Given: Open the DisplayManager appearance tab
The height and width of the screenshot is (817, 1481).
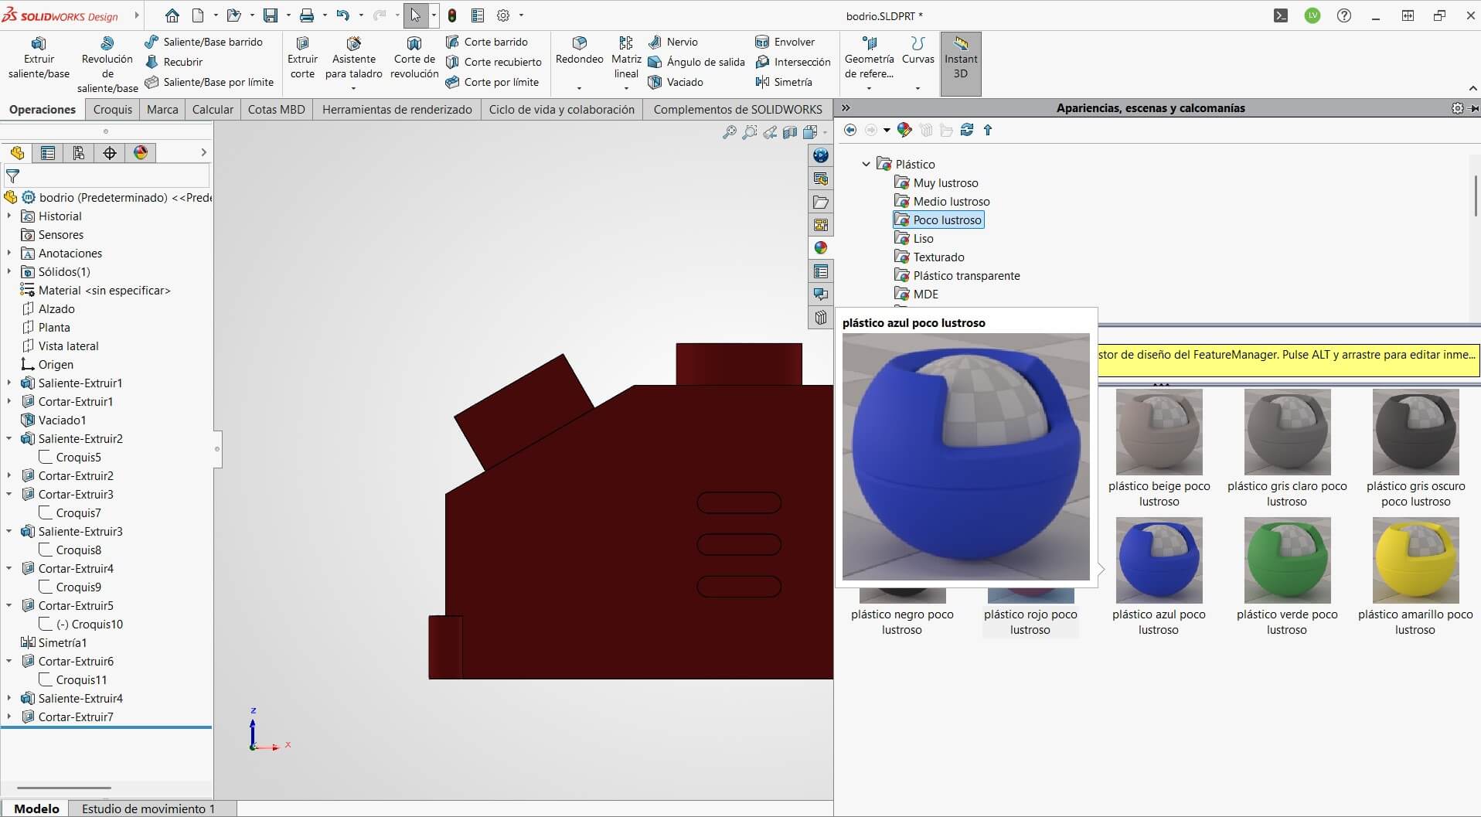Looking at the screenshot, I should [140, 153].
